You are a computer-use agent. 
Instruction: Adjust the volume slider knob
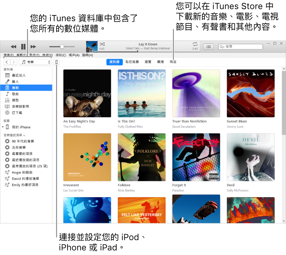tap(62, 47)
